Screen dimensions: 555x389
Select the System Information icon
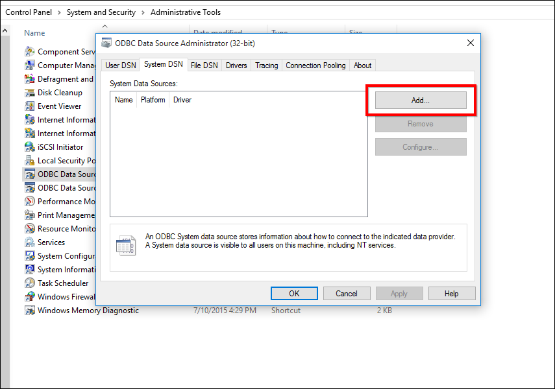click(x=30, y=270)
